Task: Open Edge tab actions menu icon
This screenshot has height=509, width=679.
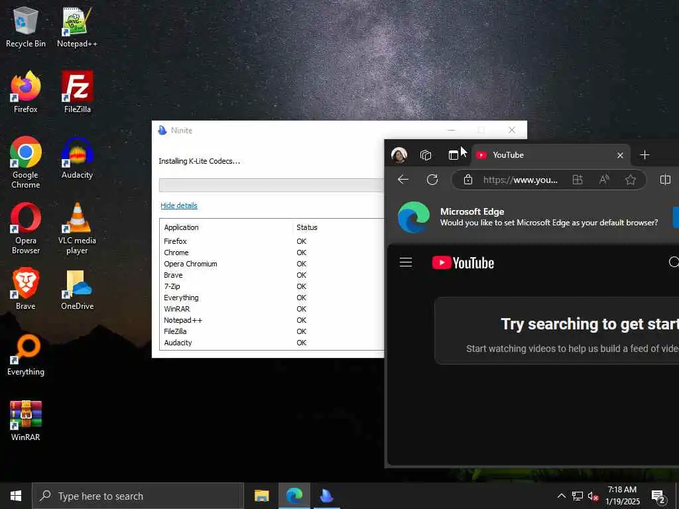Action: (453, 155)
